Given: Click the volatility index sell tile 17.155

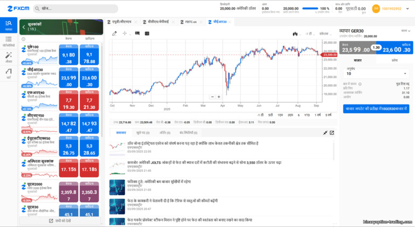Looking at the screenshot, I should pyautogui.click(x=68, y=168).
